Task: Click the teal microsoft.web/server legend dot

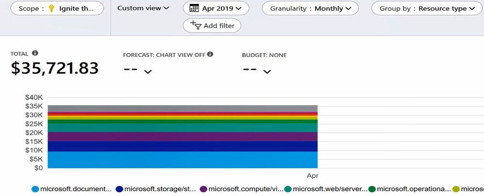Action: coord(288,189)
